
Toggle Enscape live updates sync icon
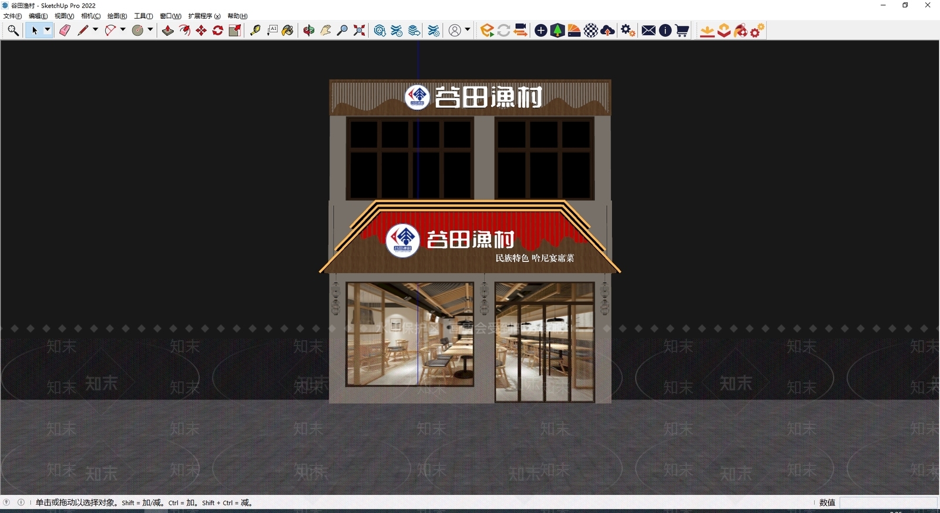pyautogui.click(x=503, y=31)
